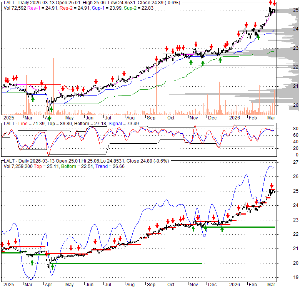Click the green arrow under December in the bottom chart

pos(222,229)
